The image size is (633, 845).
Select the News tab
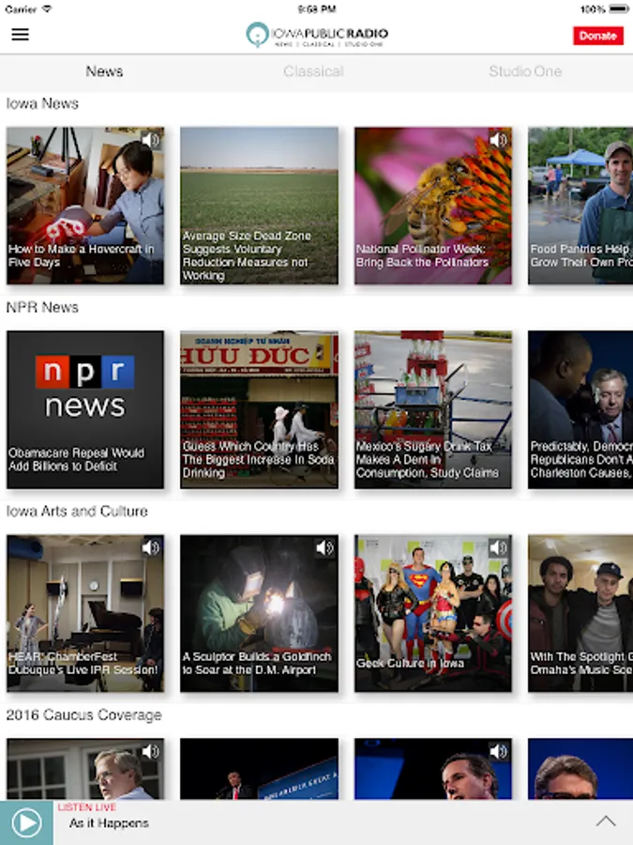point(104,71)
